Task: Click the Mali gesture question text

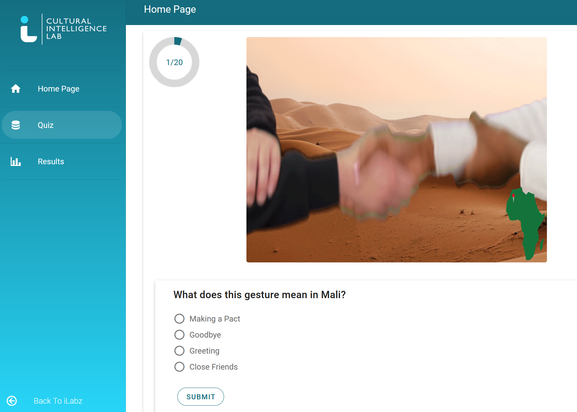Action: coord(259,295)
